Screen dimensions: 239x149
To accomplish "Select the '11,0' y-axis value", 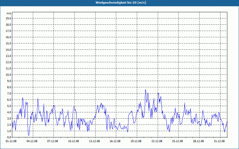I will click(8, 69).
